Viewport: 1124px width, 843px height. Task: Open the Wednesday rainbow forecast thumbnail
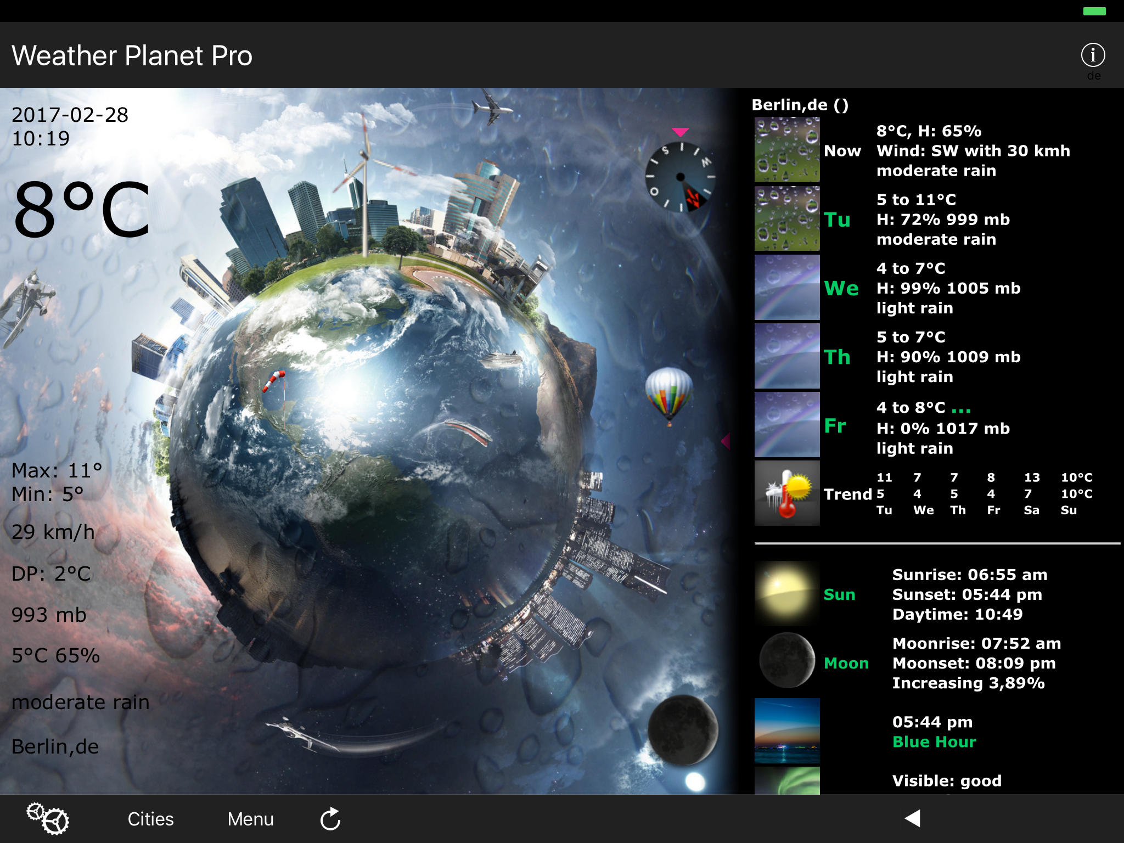[x=786, y=288]
